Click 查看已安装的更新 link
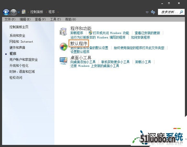Screen dimensions: 187x147 [x=147, y=33]
